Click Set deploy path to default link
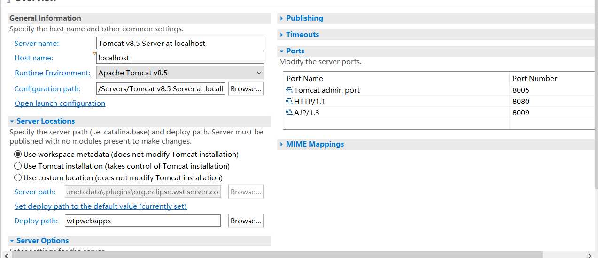The width and height of the screenshot is (598, 258). coord(101,206)
